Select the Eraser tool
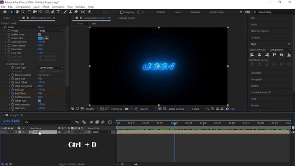Image resolution: width=295 pixels, height=166 pixels. [76, 12]
